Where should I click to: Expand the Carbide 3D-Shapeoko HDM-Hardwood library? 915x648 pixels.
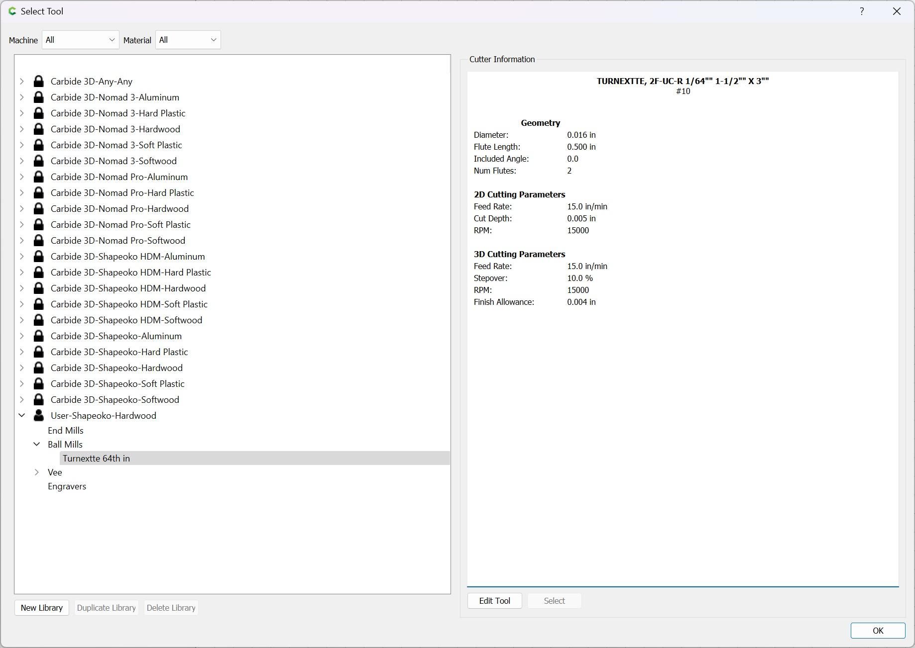(22, 288)
